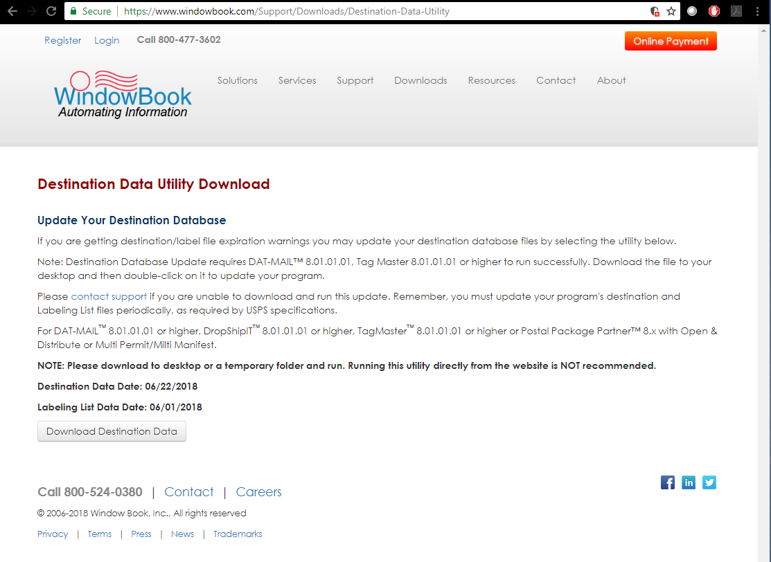The width and height of the screenshot is (771, 562).
Task: Open the Facebook social icon
Action: click(668, 482)
